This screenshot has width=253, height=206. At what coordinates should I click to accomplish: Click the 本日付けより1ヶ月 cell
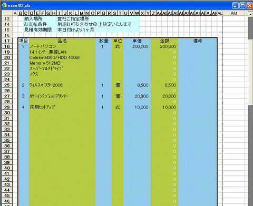pyautogui.click(x=76, y=30)
